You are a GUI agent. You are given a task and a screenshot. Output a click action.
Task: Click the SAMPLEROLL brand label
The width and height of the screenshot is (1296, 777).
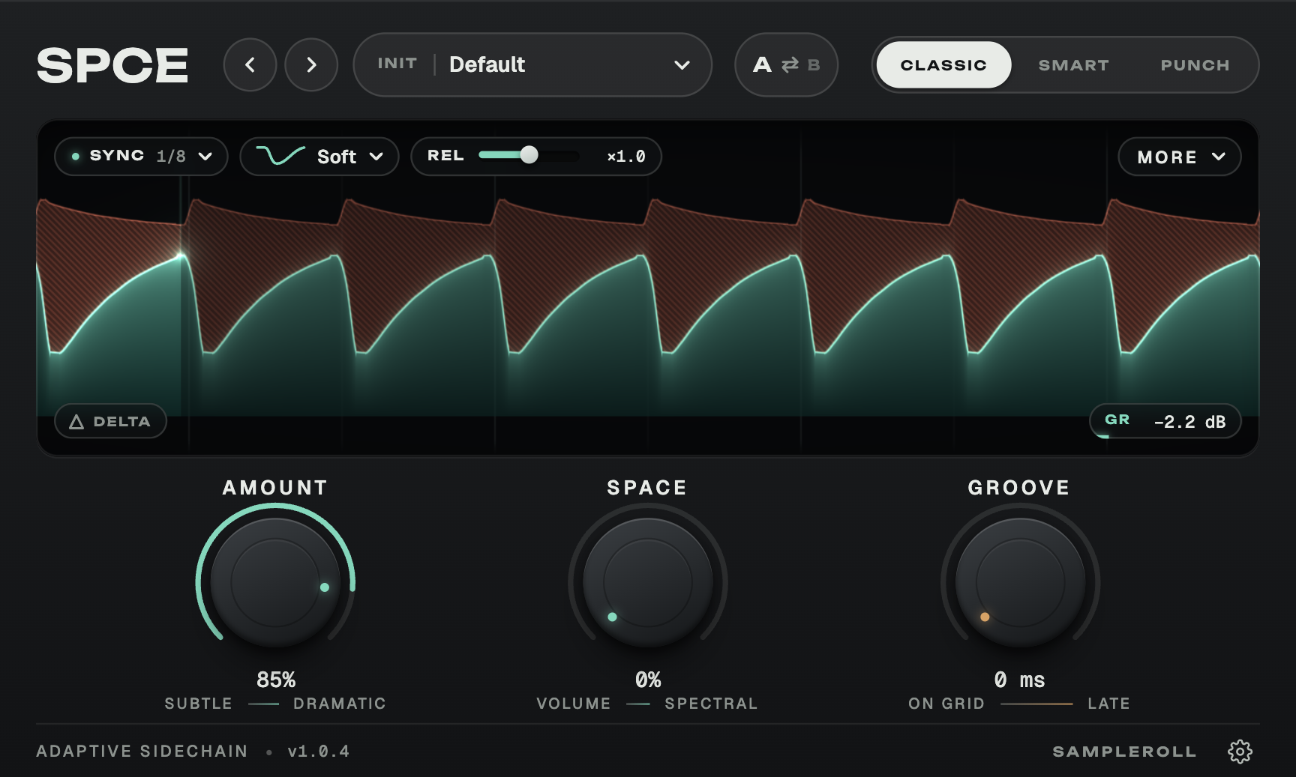click(1124, 752)
